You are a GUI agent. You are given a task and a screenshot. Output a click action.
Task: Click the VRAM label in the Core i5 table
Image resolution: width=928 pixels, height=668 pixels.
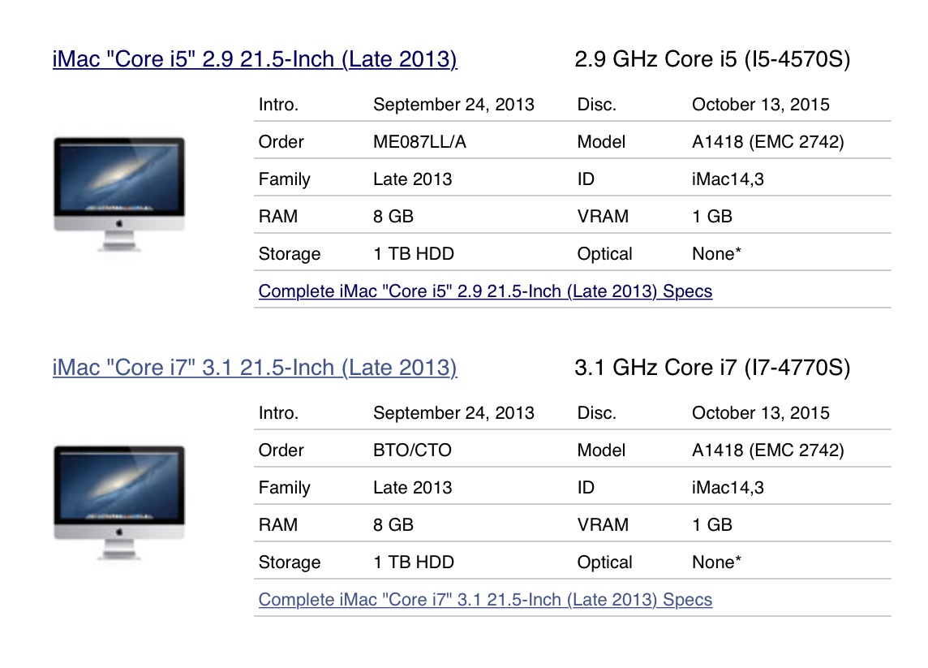click(603, 217)
